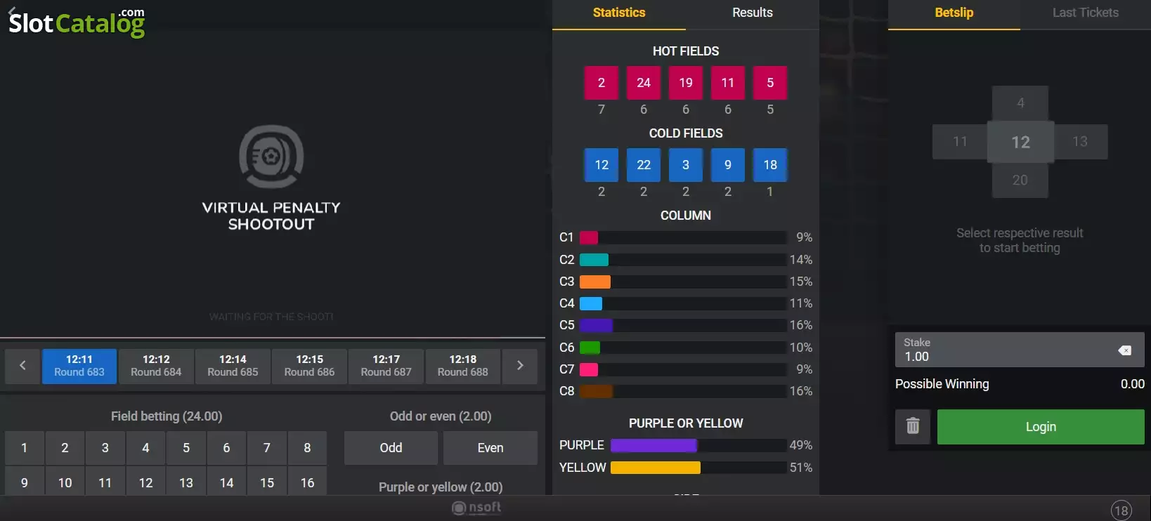Click the green Login button
Image resolution: width=1151 pixels, height=521 pixels.
click(1041, 426)
